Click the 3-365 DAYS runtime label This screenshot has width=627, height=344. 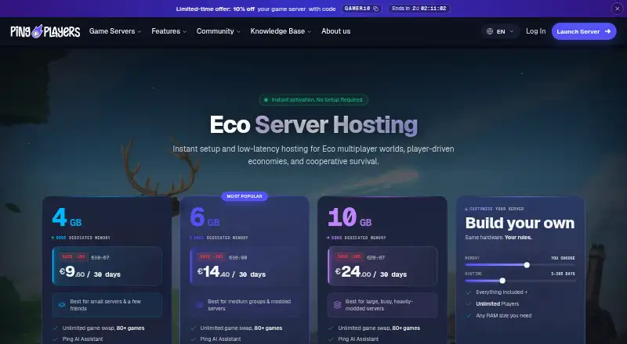[563, 274]
